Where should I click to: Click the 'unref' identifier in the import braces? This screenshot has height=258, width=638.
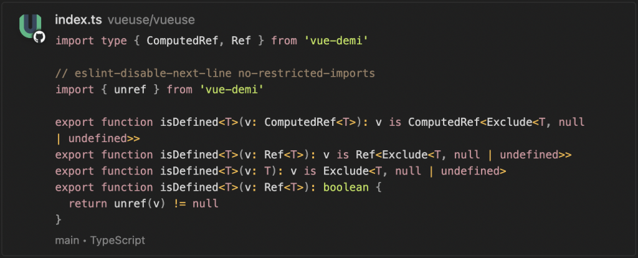130,90
